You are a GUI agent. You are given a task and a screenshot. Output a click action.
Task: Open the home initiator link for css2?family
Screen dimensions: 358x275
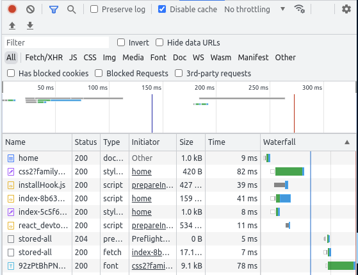coord(142,171)
